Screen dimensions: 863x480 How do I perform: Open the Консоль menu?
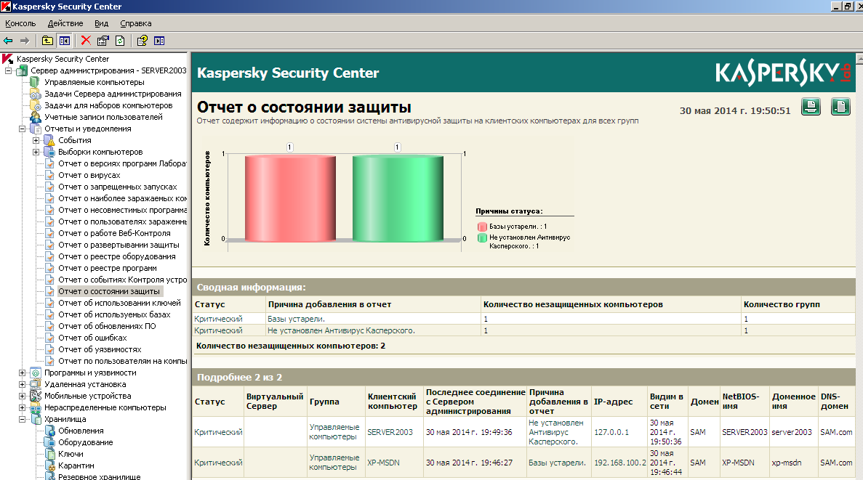click(x=20, y=24)
